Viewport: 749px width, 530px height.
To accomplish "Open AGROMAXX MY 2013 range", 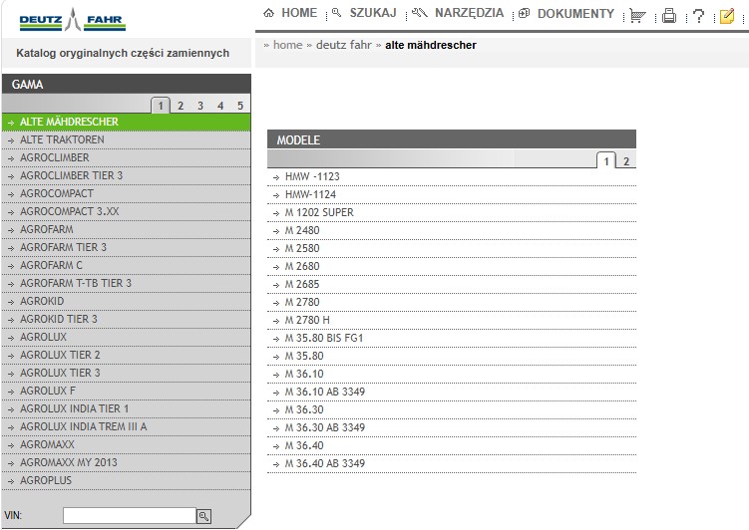I will click(126, 462).
